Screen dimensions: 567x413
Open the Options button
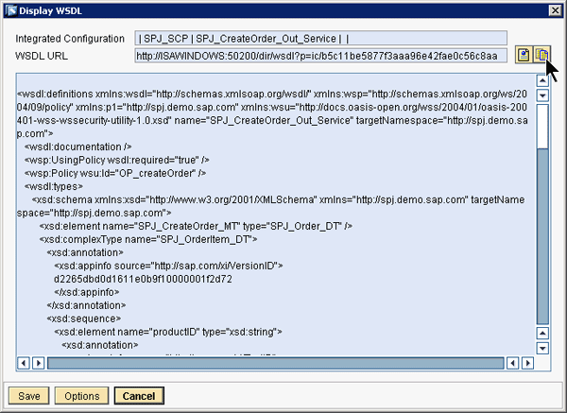coord(82,395)
